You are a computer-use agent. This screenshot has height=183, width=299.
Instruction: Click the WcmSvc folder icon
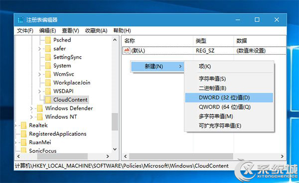[x=48, y=74]
